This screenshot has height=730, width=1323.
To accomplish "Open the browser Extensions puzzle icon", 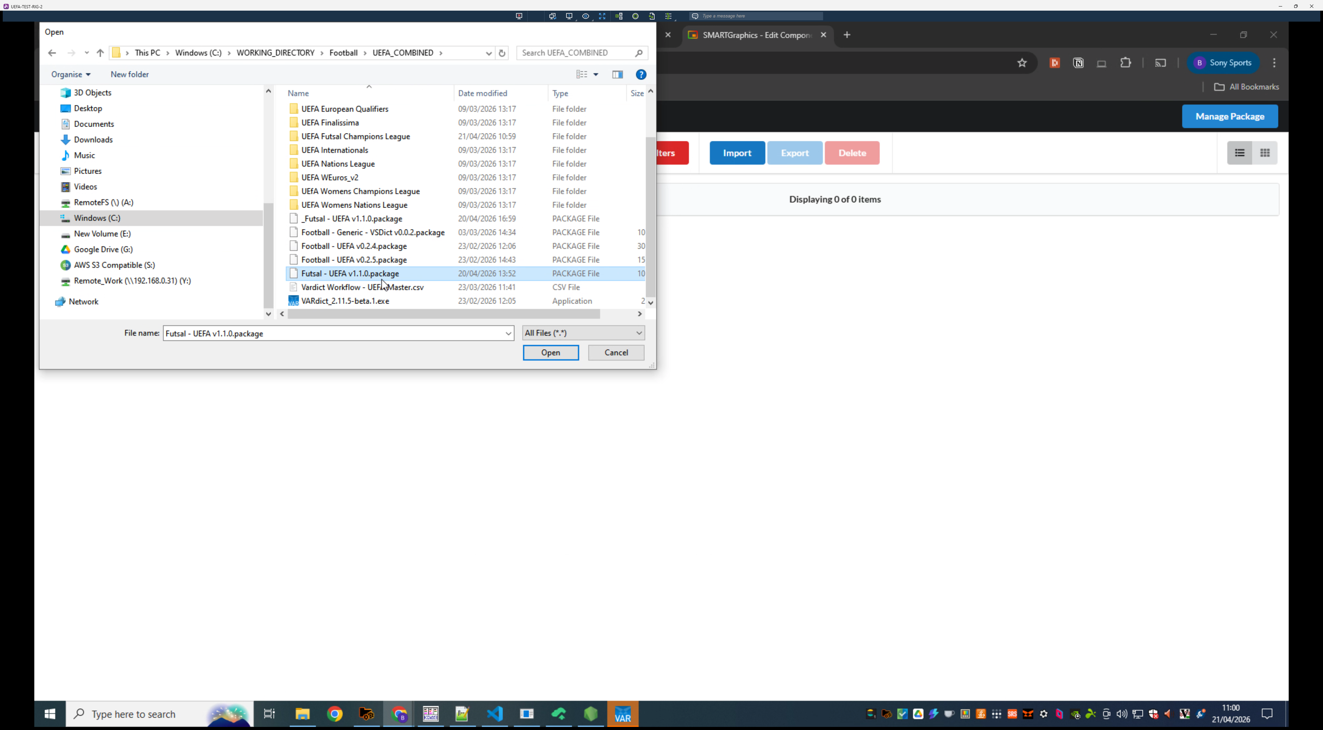I will click(1126, 63).
